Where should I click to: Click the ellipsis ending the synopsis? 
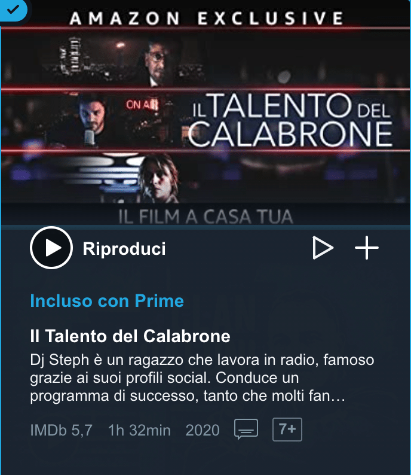(338, 397)
